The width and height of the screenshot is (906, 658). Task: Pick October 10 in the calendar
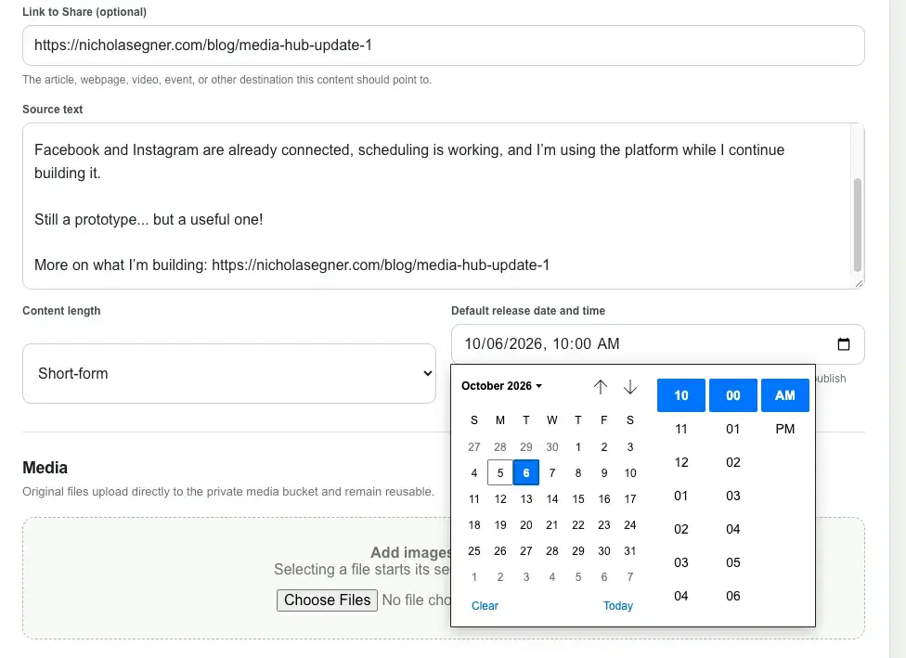[x=630, y=473]
